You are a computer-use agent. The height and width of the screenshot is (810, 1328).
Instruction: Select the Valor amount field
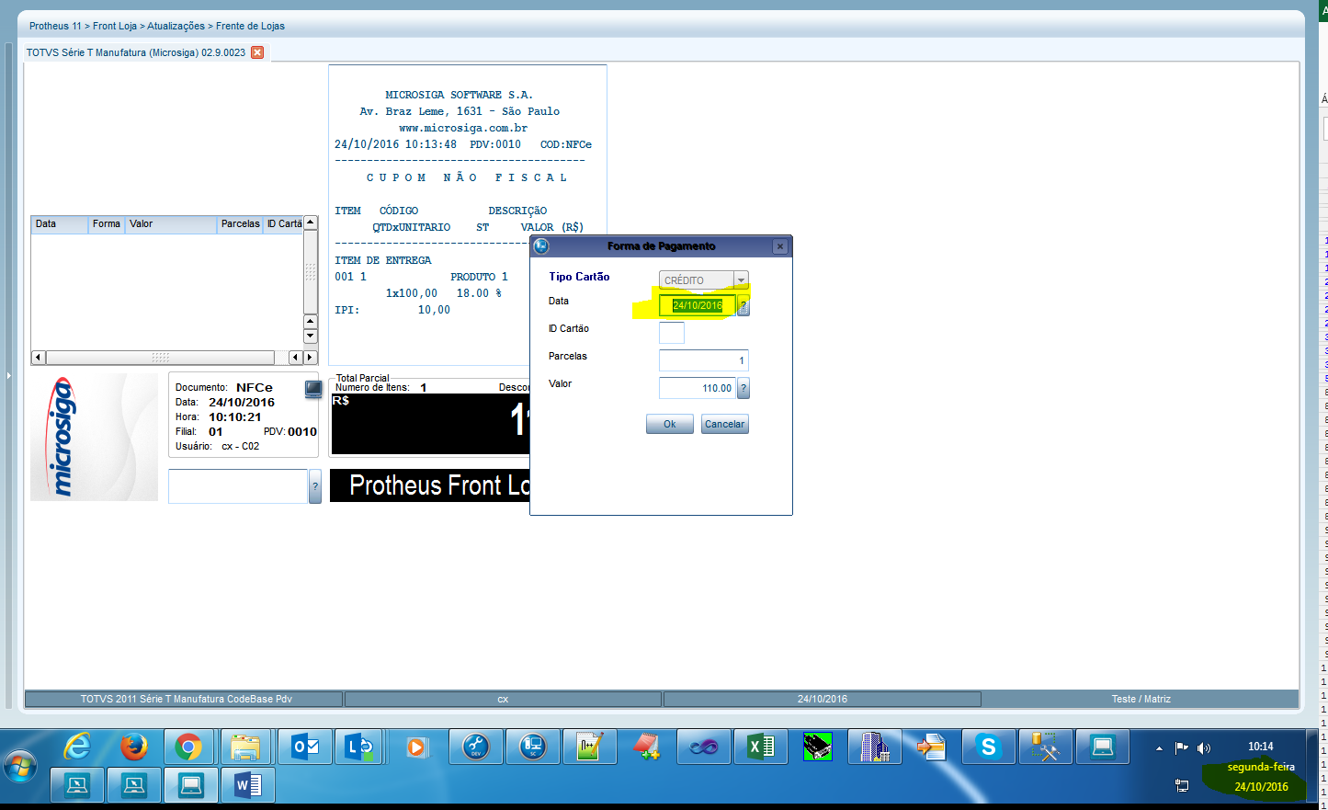[x=698, y=388]
